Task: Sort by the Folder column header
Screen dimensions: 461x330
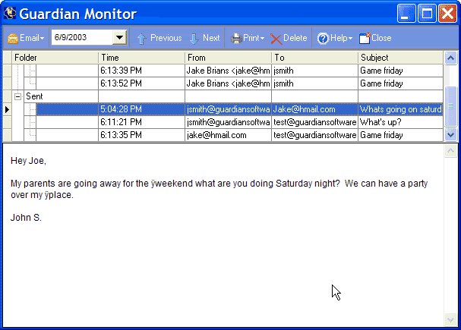Action: coord(55,58)
